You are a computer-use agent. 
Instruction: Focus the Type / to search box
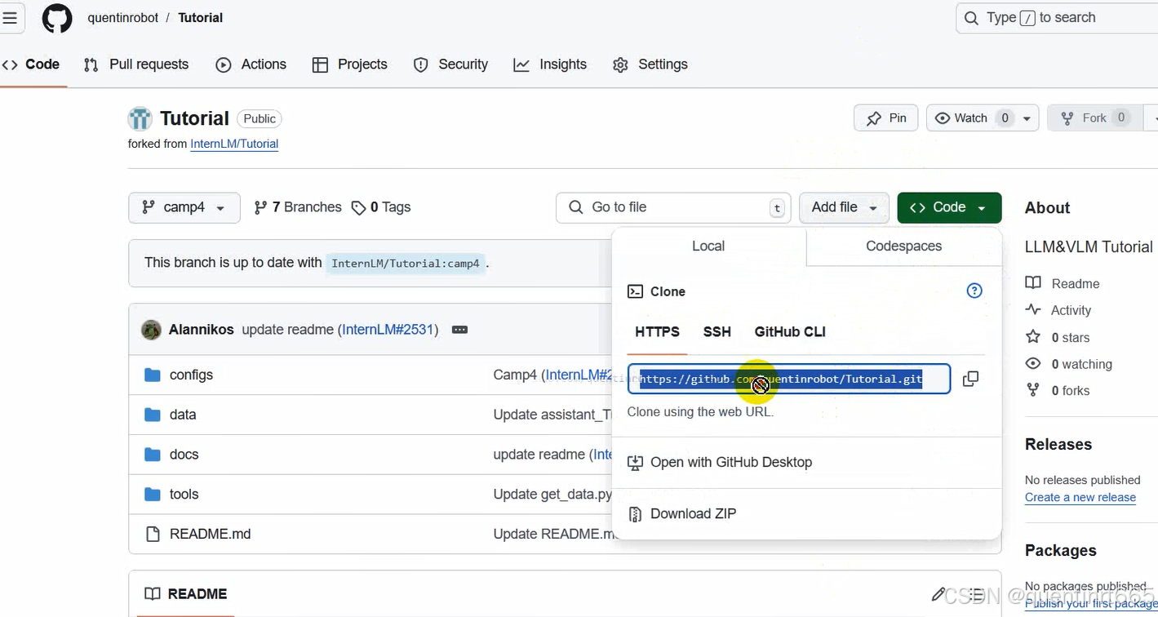[x=1057, y=18]
